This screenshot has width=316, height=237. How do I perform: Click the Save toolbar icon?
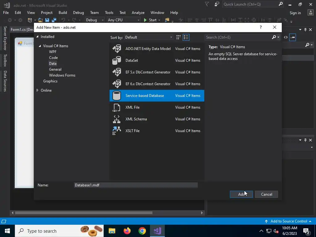coord(47,20)
